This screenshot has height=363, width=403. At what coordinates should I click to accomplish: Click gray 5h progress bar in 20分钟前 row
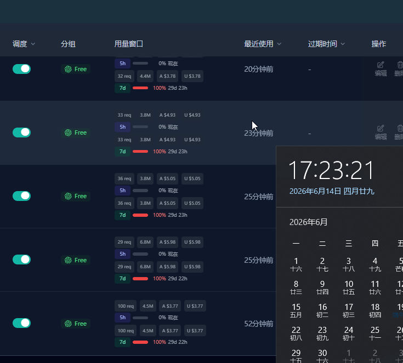[140, 63]
